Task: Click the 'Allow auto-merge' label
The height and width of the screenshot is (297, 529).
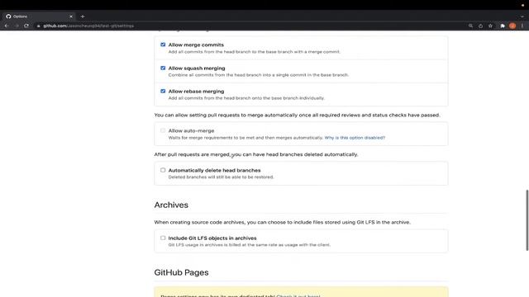Action: click(x=191, y=130)
